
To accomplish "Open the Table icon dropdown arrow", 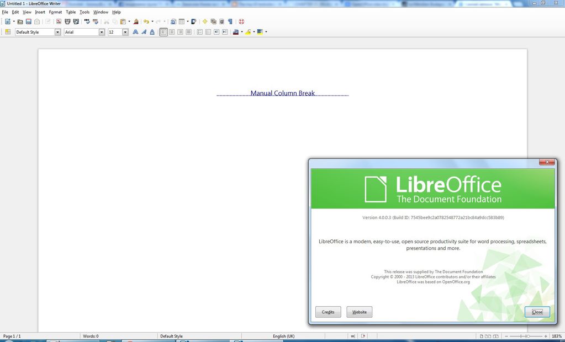I will tap(187, 22).
